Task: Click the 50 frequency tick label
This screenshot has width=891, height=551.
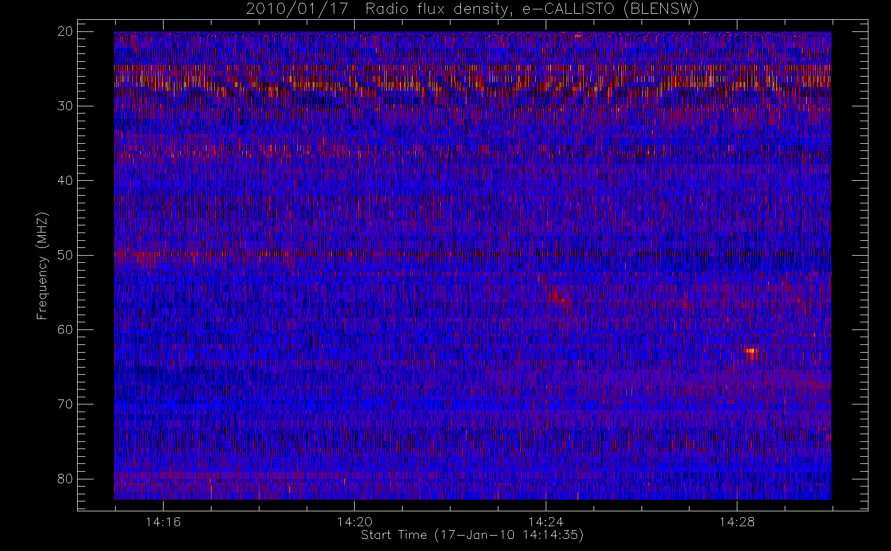Action: (65, 255)
